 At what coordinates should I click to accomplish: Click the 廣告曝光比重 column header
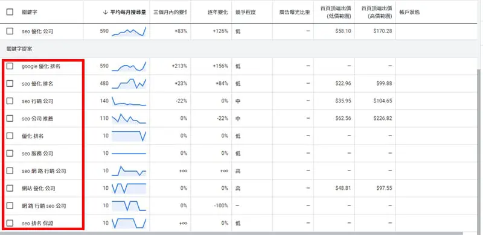pos(295,12)
